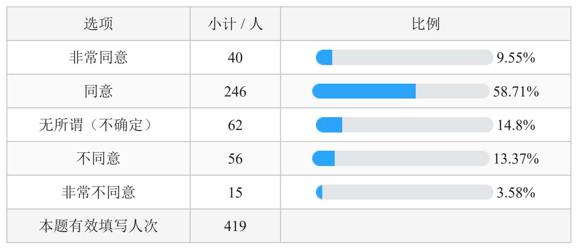Click the 选项 column header
Image resolution: width=576 pixels, height=248 pixels.
pyautogui.click(x=98, y=24)
